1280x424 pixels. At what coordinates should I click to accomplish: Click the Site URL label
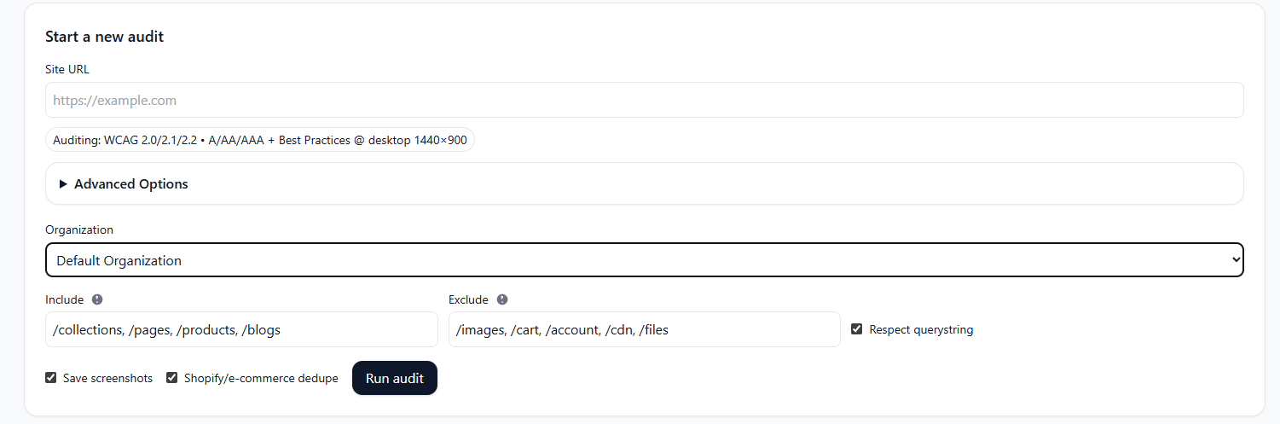67,69
